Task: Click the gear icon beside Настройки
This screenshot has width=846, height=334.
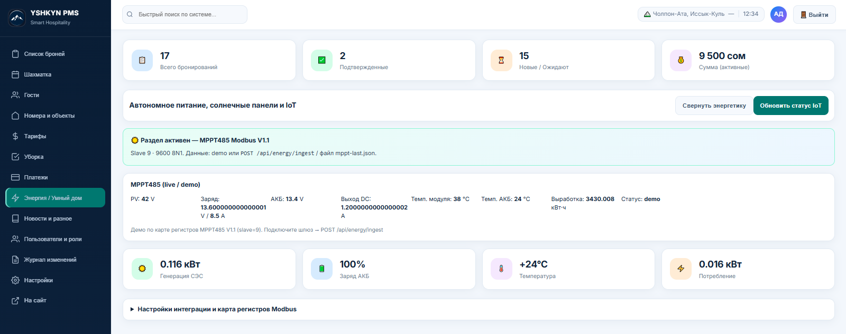Action: coord(15,280)
